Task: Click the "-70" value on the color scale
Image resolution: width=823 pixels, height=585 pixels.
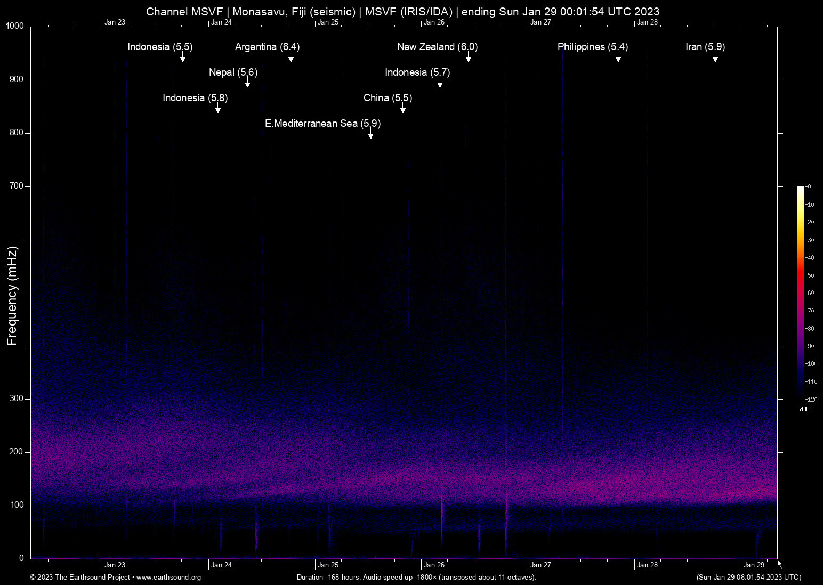Action: point(809,311)
